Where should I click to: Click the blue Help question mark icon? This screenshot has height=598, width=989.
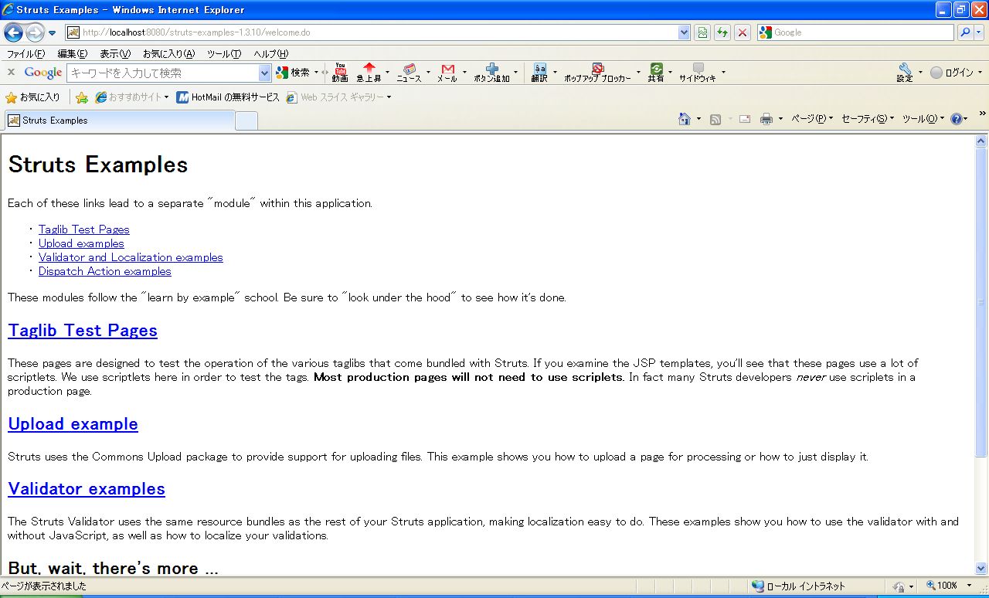tap(957, 119)
